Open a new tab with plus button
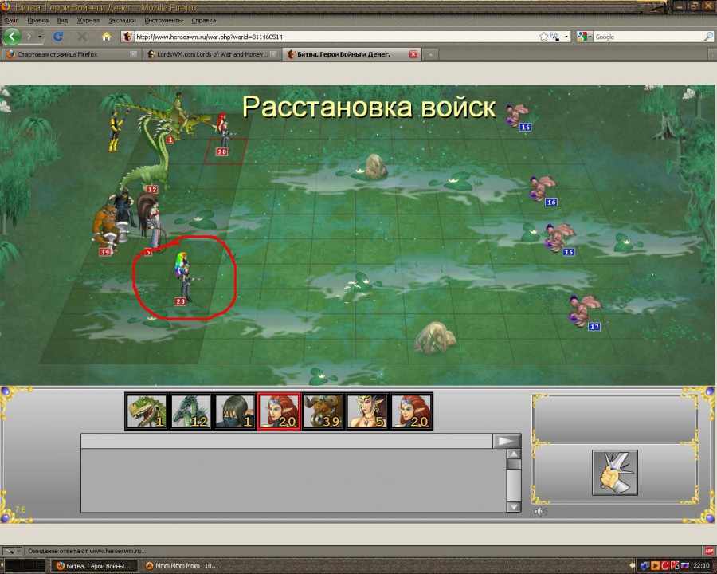The height and width of the screenshot is (574, 717). point(430,54)
